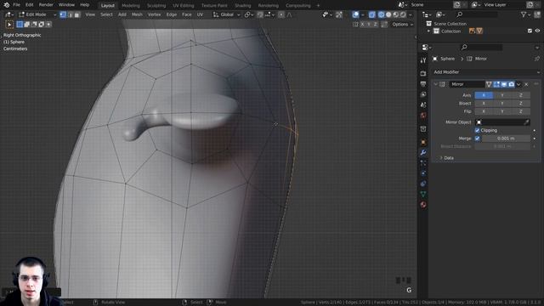Click the outliner search field
This screenshot has width=544, height=306.
pos(477,14)
